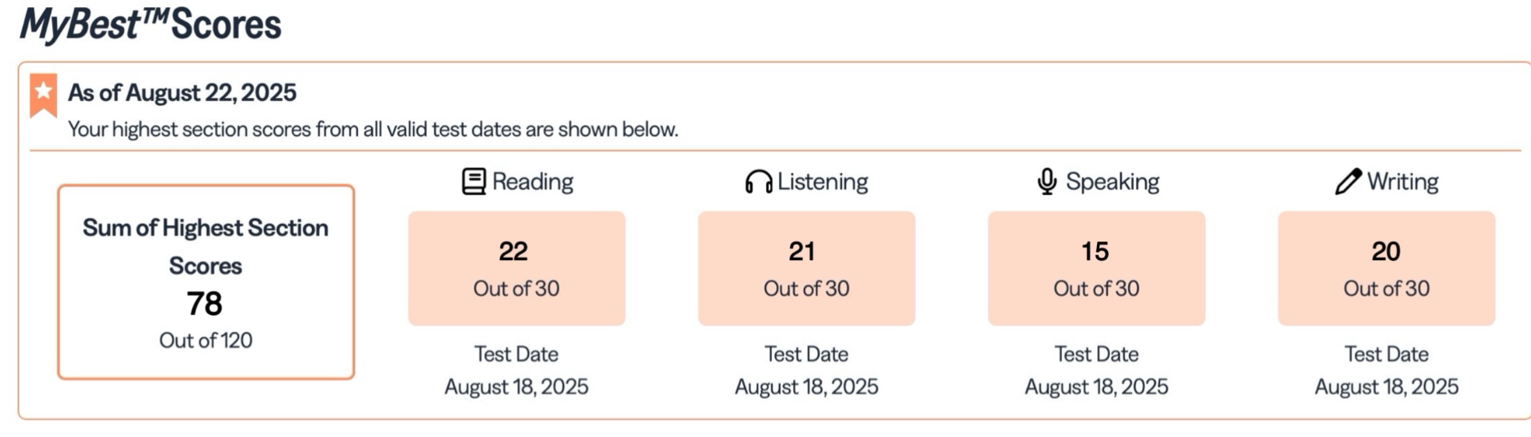Screen dimensions: 1531x437
Task: Click the Reading book icon
Action: [474, 182]
